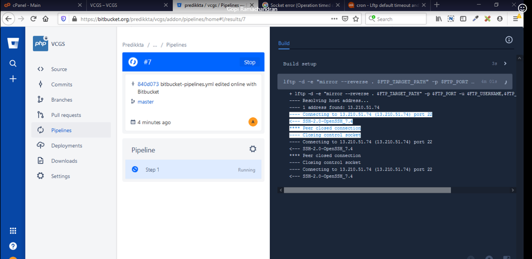Reload the current page
This screenshot has height=259, width=532.
pyautogui.click(x=33, y=19)
